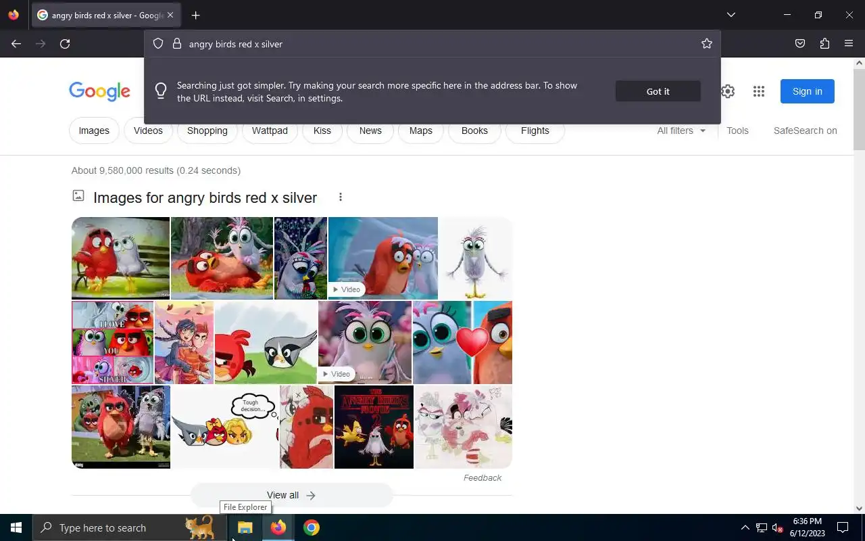The height and width of the screenshot is (541, 865).
Task: Open the Silver close-up video thumbnail
Action: [365, 342]
